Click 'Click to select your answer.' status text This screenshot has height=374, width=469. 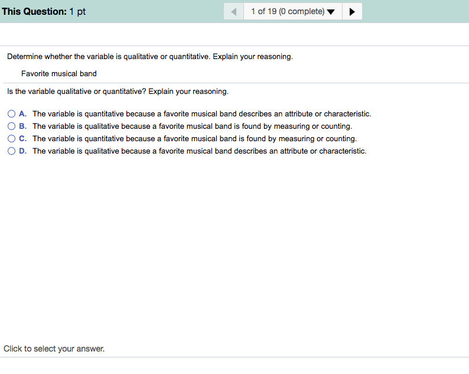(x=54, y=349)
